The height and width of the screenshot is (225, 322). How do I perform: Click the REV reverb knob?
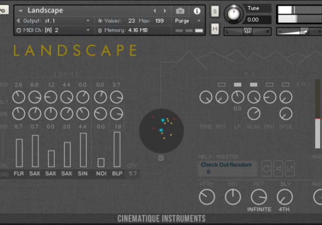coord(259,197)
